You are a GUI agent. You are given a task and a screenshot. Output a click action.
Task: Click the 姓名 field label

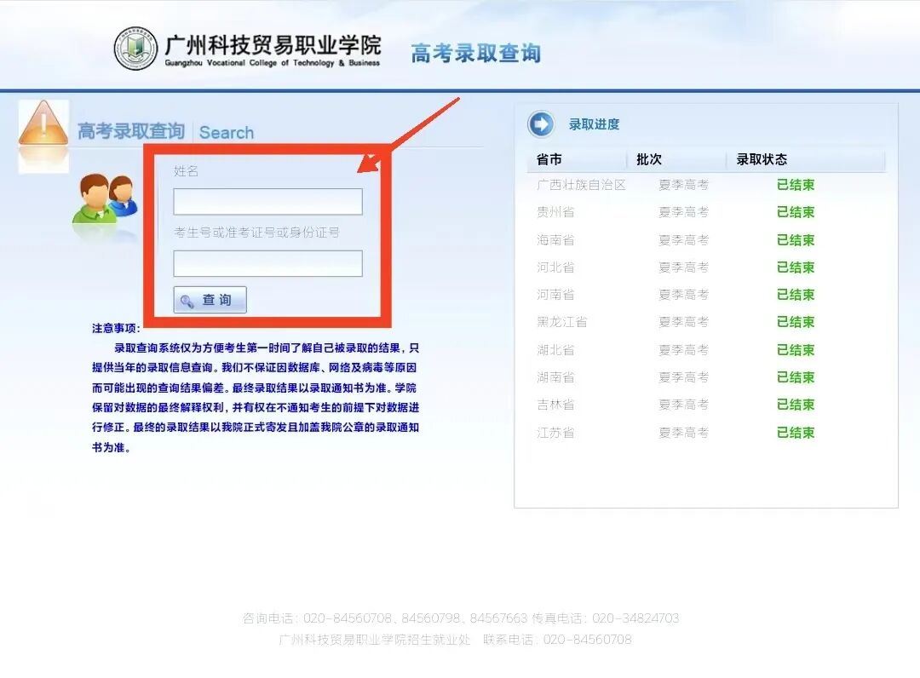186,171
